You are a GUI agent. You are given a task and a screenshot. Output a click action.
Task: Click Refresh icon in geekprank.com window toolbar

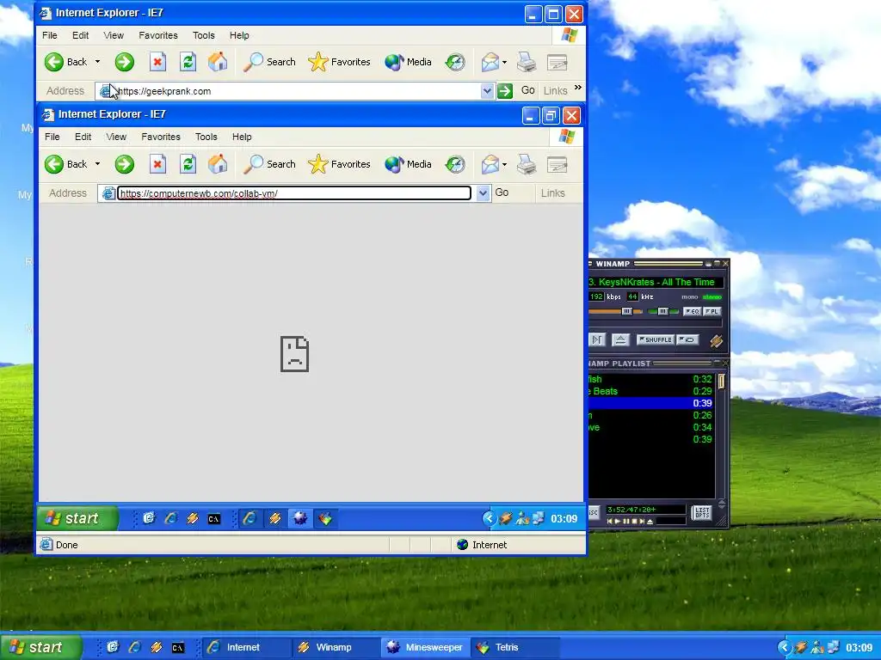pos(188,62)
